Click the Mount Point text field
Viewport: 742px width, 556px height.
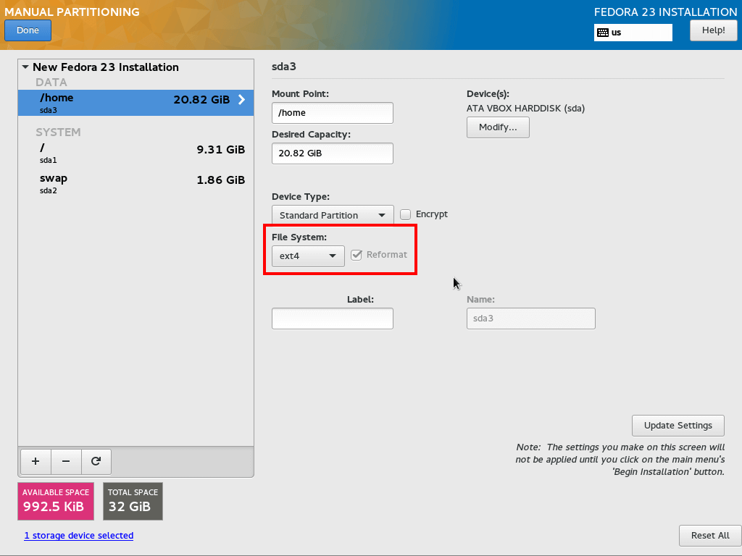(x=332, y=113)
